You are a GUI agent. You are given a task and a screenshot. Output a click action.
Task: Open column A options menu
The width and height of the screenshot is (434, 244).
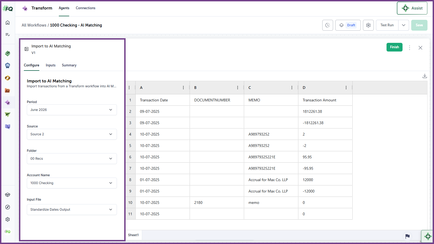(x=183, y=88)
